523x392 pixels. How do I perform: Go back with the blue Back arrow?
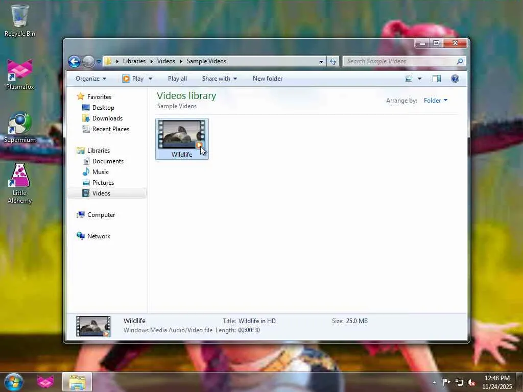[x=75, y=61]
